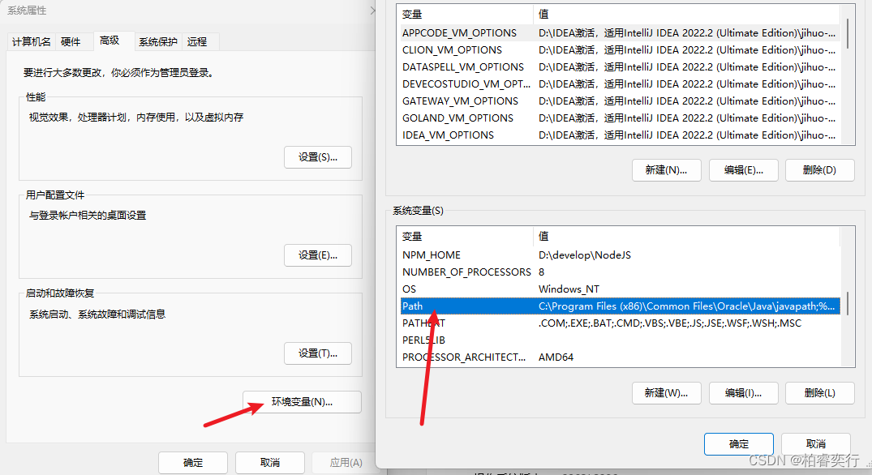This screenshot has height=475, width=872.
Task: Click 新建(N) to add user variable
Action: 666,170
